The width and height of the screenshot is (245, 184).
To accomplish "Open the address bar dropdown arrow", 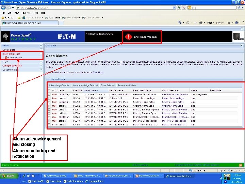I will click(174, 7).
